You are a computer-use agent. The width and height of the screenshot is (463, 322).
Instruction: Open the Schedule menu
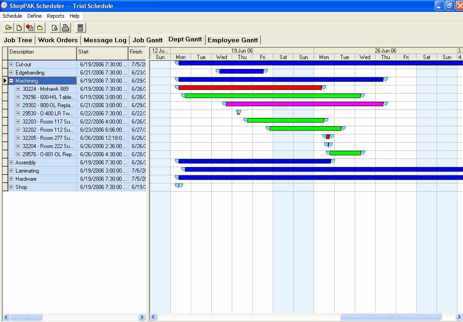click(12, 16)
